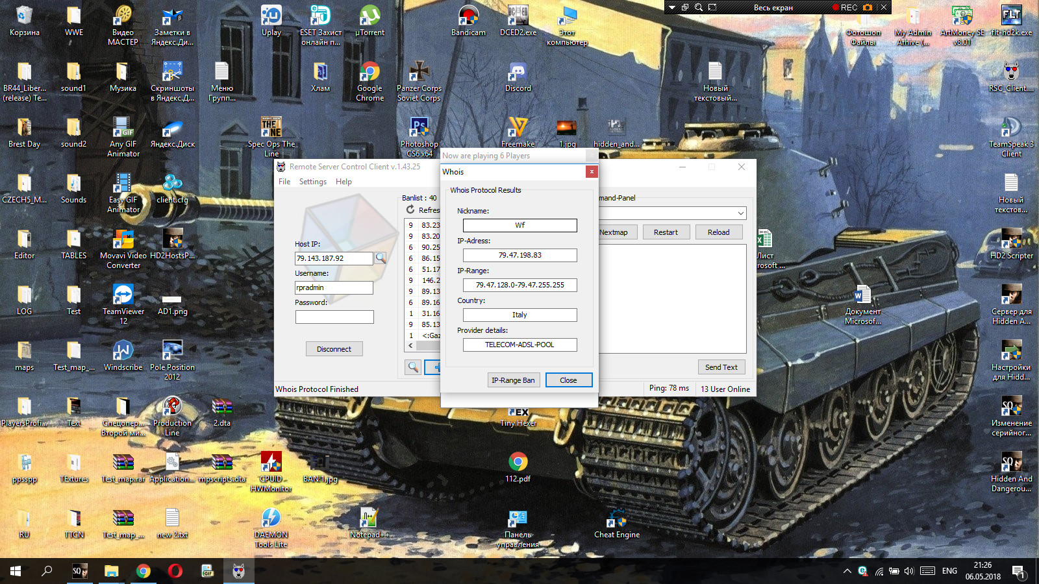Open the Панель управления desktop icon
Screen dimensions: 1039x584
pyautogui.click(x=518, y=528)
